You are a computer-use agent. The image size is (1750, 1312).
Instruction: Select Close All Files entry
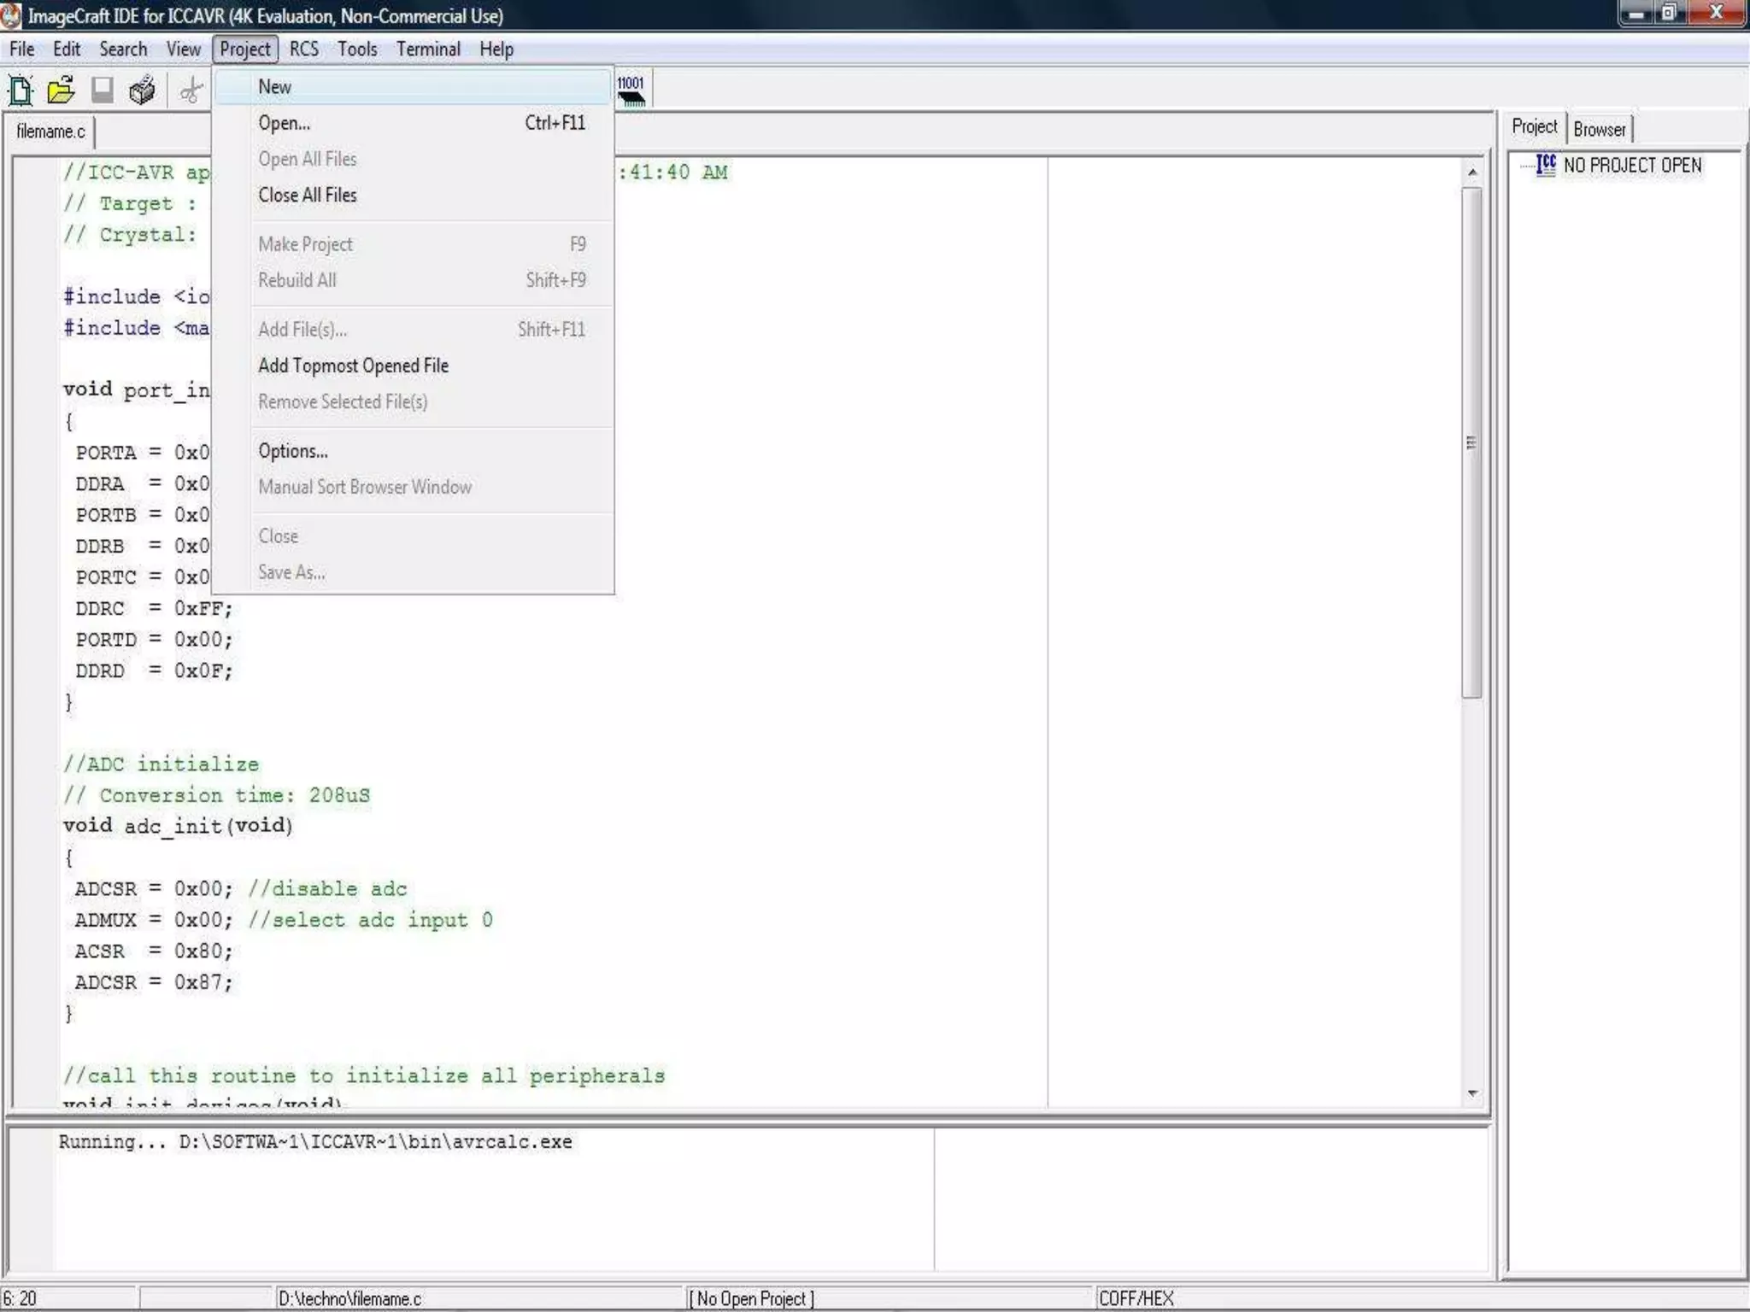(414, 195)
